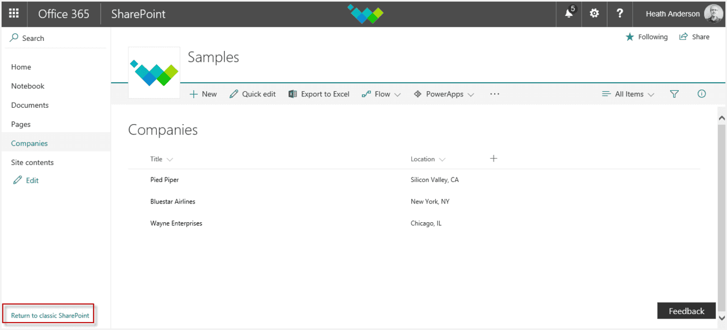The image size is (727, 330).
Task: Open the Pied Piper list item
Action: pyautogui.click(x=165, y=180)
